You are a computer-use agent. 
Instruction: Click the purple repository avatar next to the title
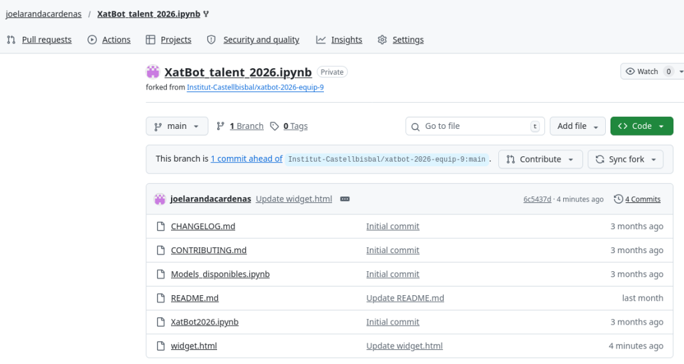[153, 71]
